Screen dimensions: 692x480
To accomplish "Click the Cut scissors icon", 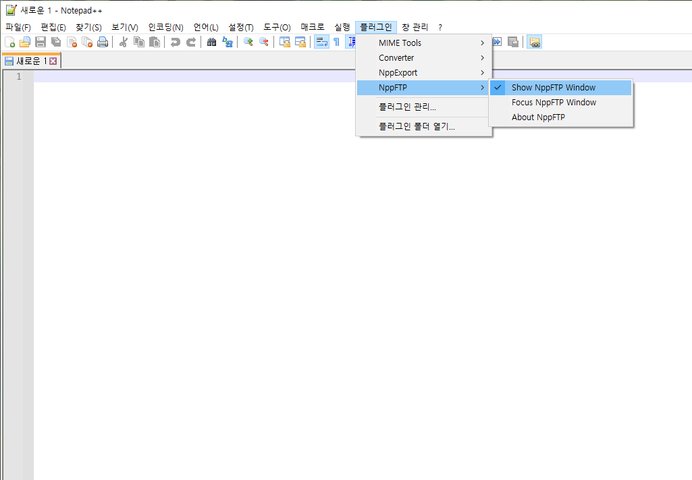I will 124,43.
